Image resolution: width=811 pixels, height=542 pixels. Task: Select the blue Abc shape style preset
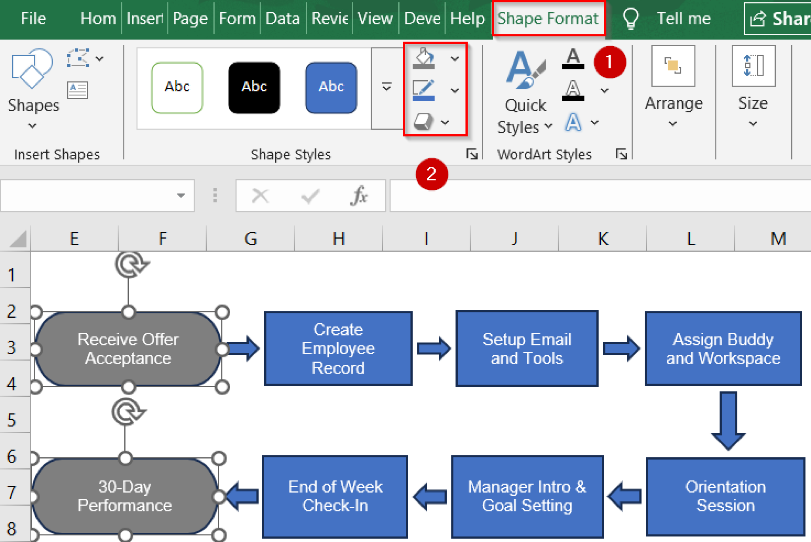[331, 87]
